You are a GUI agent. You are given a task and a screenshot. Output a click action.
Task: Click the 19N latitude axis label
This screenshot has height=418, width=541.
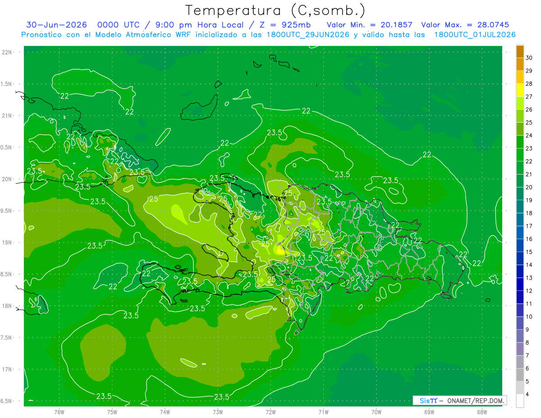[7, 243]
